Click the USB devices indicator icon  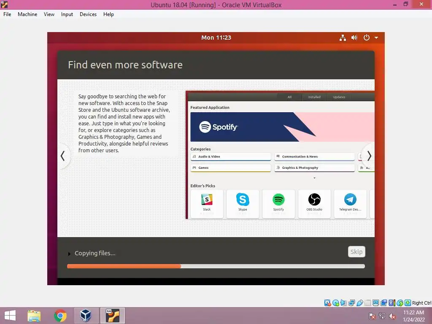click(359, 303)
